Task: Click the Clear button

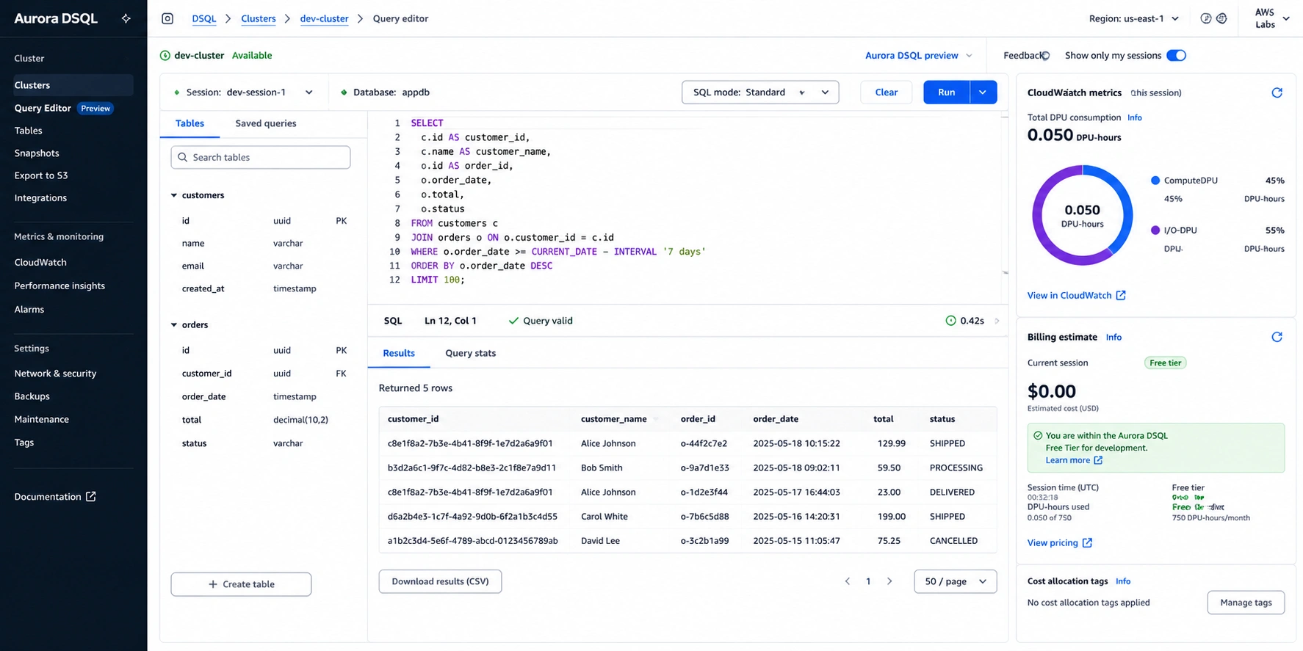Action: 886,92
